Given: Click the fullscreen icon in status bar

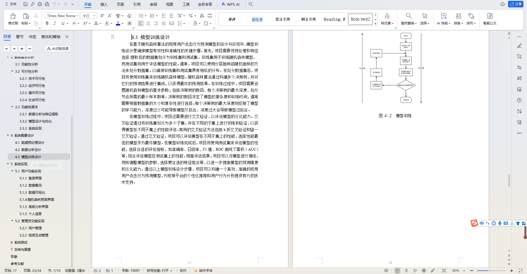Looking at the screenshot, I should pyautogui.click(x=520, y=271).
